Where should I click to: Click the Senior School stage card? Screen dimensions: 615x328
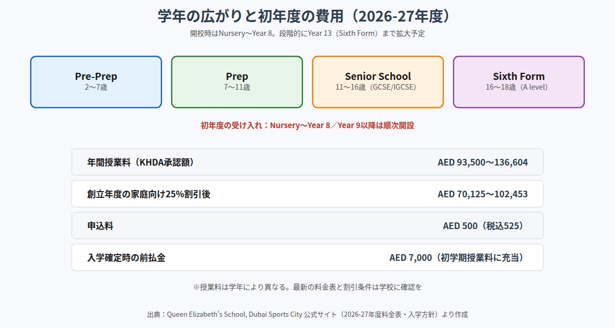[x=378, y=82]
